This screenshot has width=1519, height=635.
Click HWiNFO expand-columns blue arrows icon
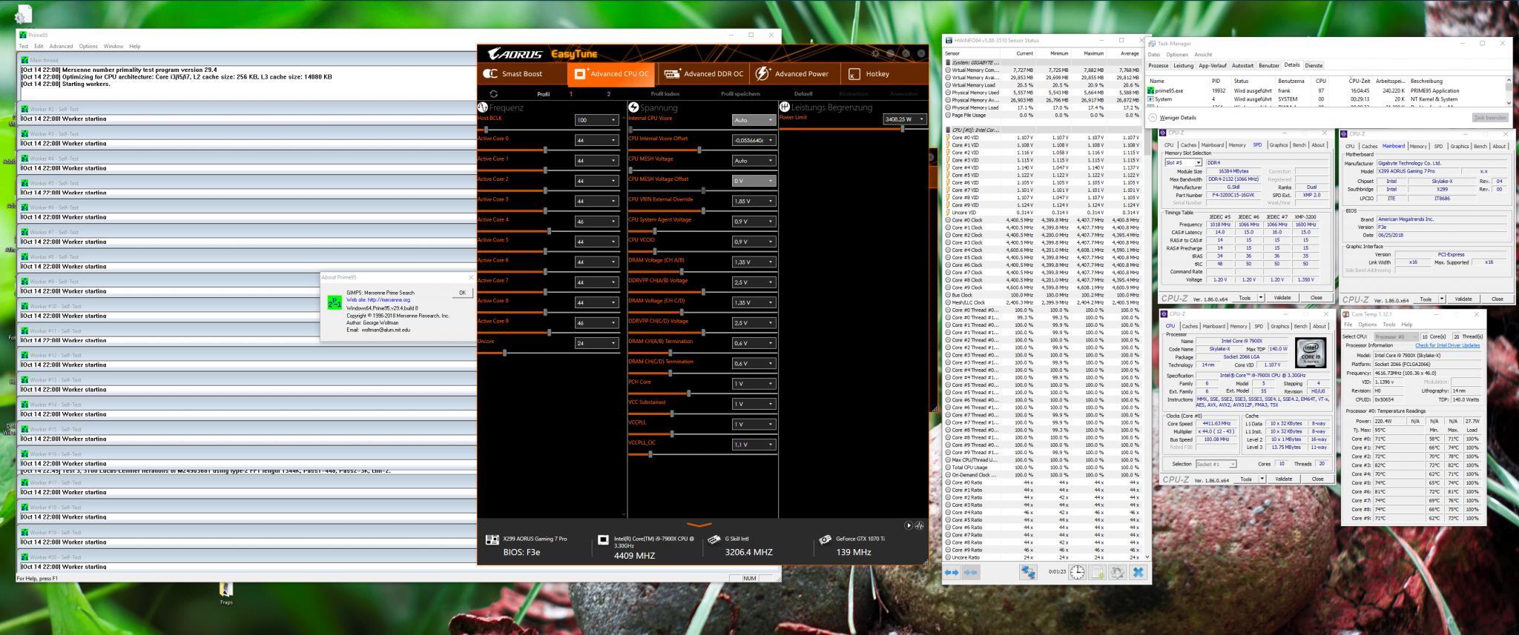click(x=952, y=572)
